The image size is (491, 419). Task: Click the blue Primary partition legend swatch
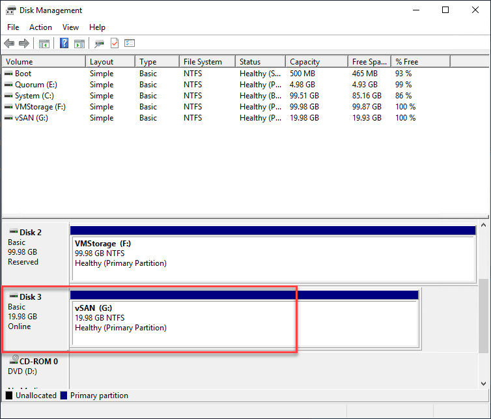coord(64,396)
